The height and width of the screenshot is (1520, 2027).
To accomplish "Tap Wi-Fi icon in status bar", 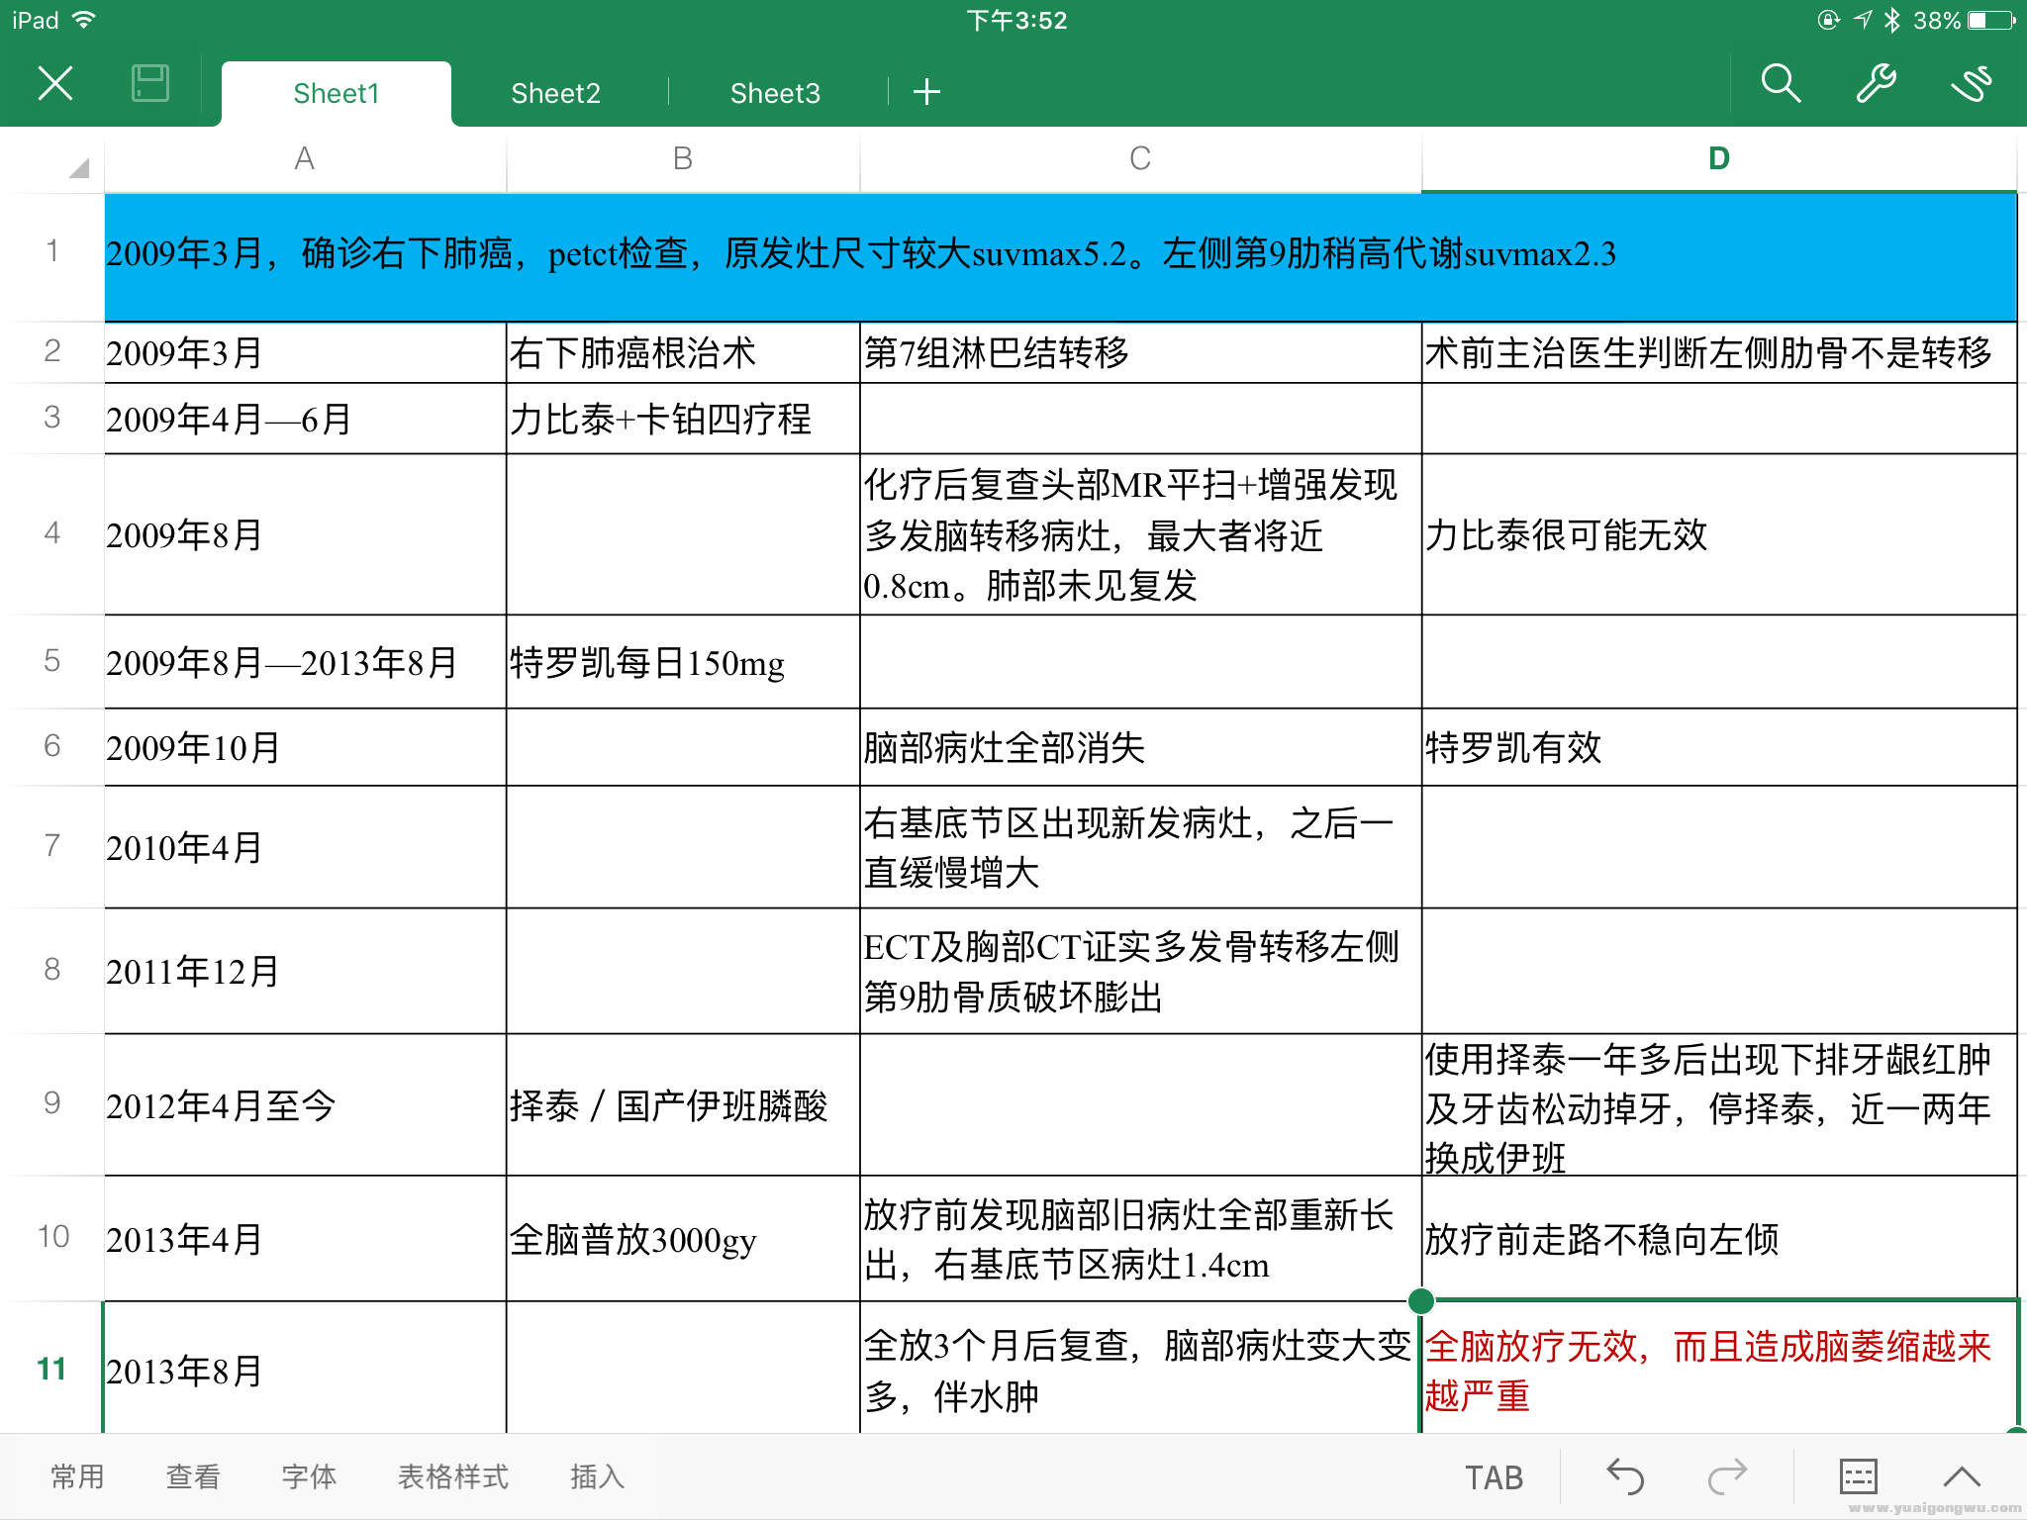I will coord(84,20).
